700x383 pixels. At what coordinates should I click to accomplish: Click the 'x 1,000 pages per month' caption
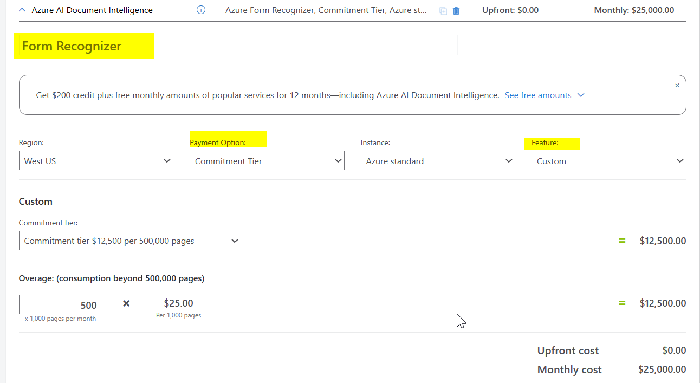coord(61,319)
